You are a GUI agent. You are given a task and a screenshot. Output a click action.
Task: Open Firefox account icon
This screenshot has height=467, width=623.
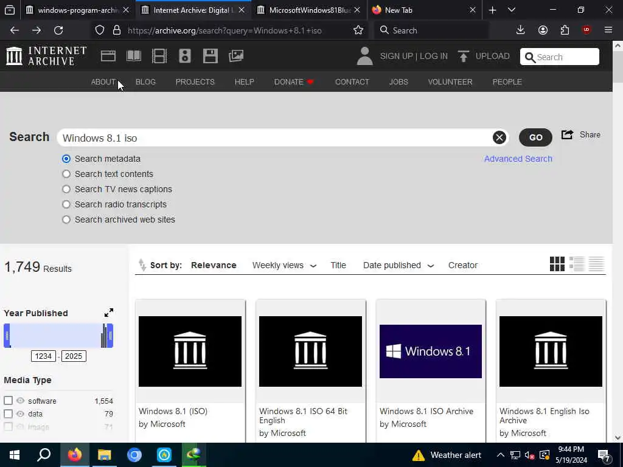pyautogui.click(x=543, y=30)
